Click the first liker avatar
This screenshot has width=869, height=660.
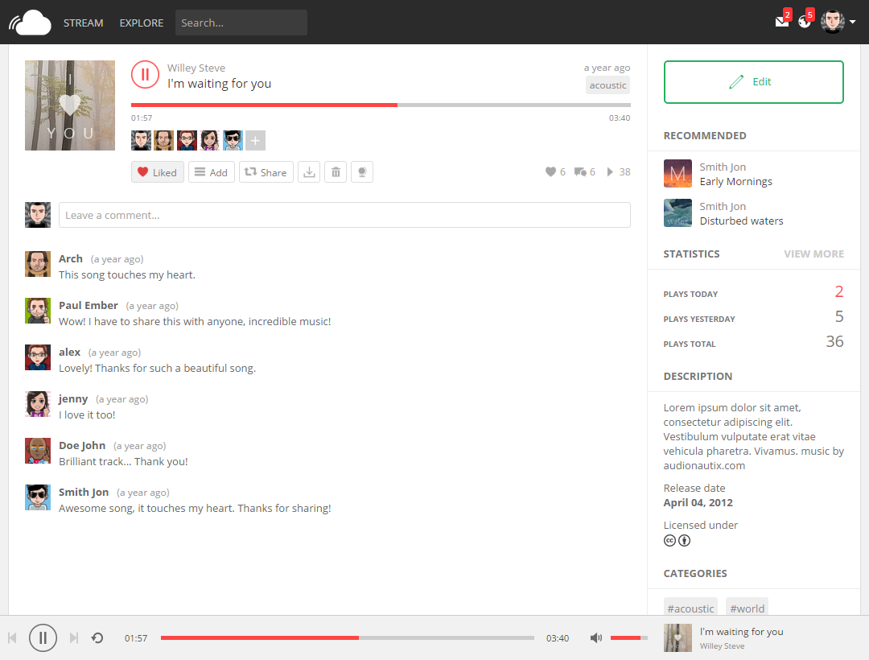tap(142, 140)
